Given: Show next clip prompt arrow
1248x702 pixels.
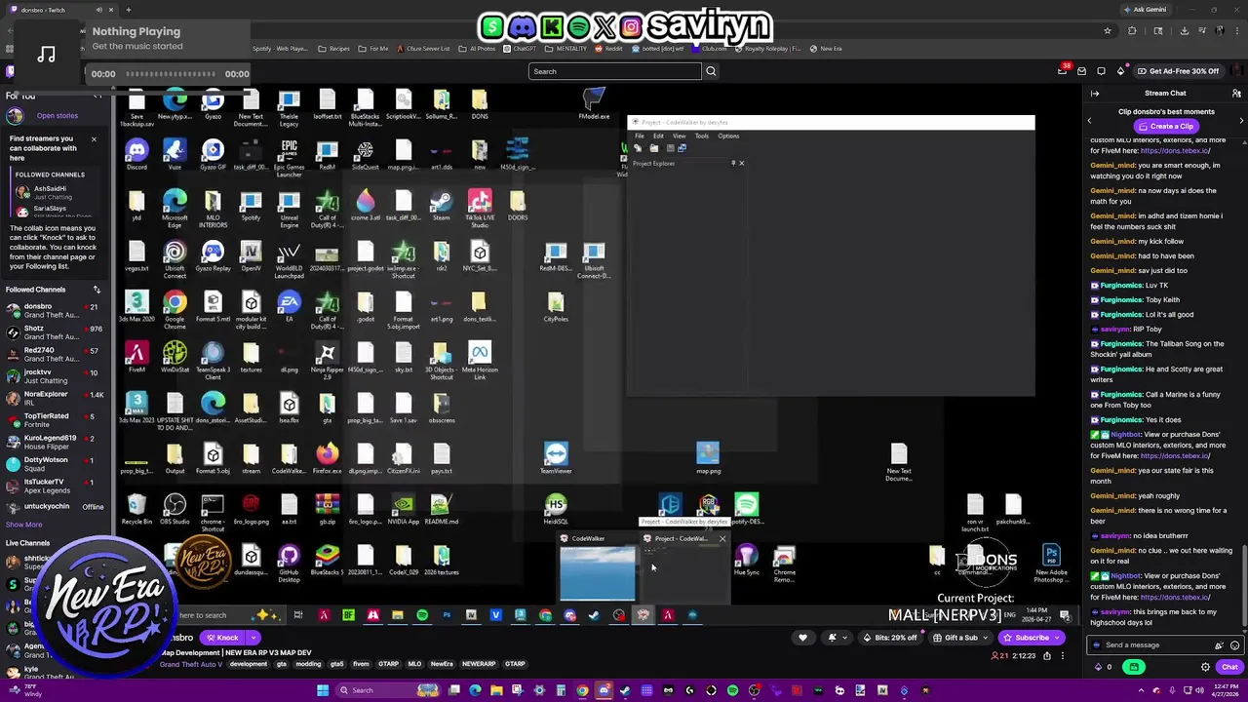Looking at the screenshot, I should coord(1241,120).
